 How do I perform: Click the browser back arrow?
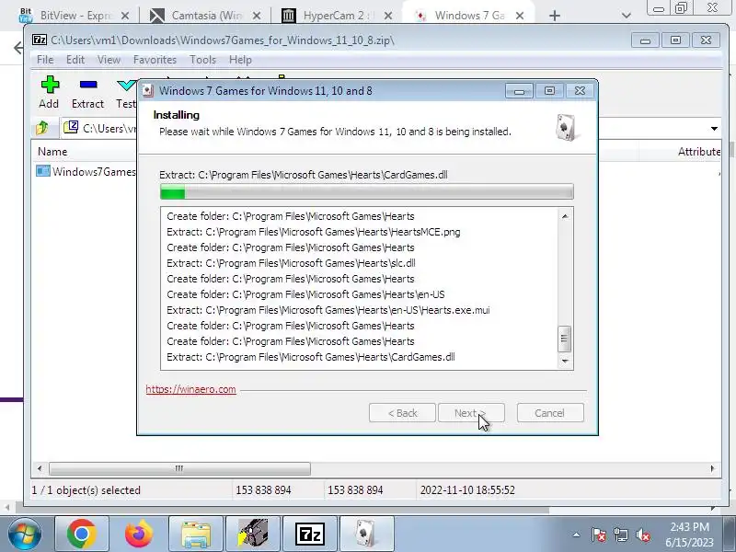[17, 48]
